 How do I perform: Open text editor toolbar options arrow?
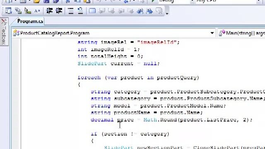point(167,13)
